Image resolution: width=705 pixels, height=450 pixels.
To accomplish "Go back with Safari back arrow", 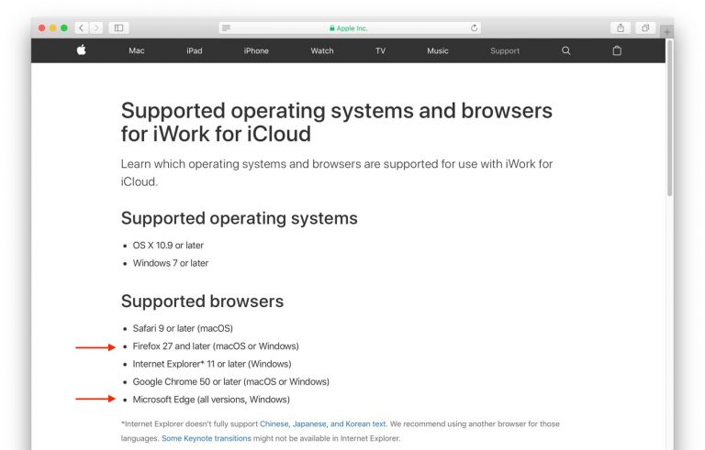I will click(x=82, y=27).
